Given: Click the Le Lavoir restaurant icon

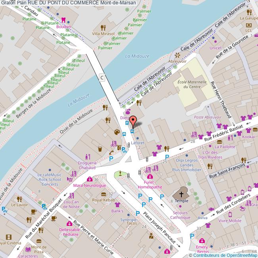Looking at the screenshot, I should (19, 199).
